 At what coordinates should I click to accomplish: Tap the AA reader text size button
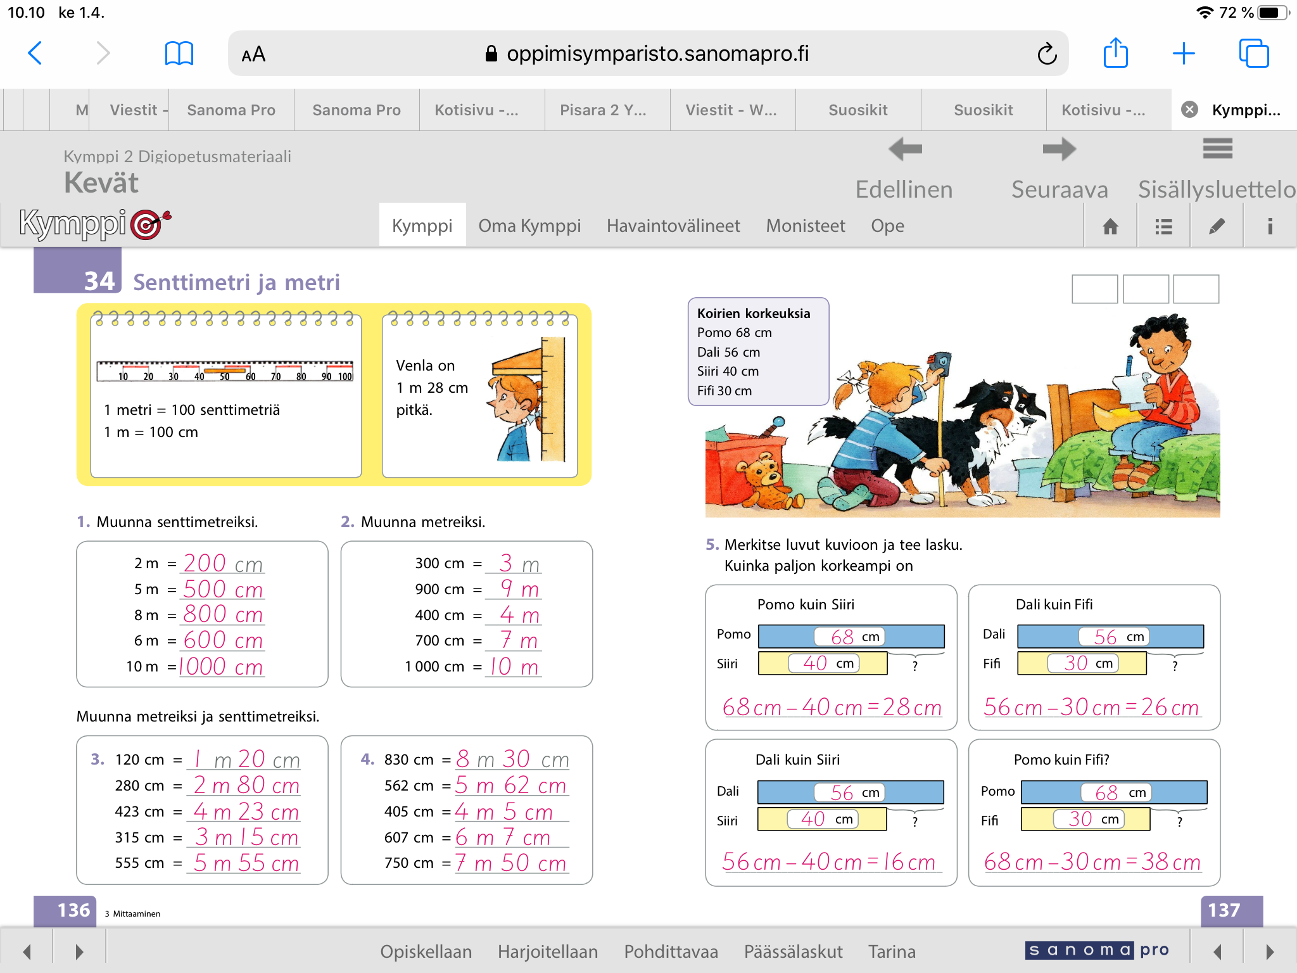tap(253, 54)
